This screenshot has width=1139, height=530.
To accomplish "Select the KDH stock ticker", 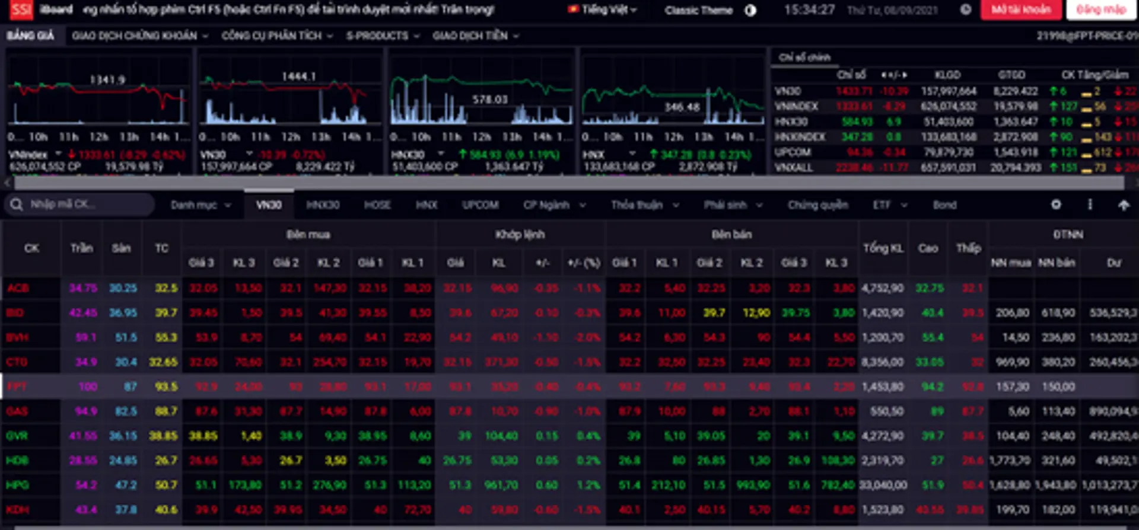I will (x=17, y=509).
